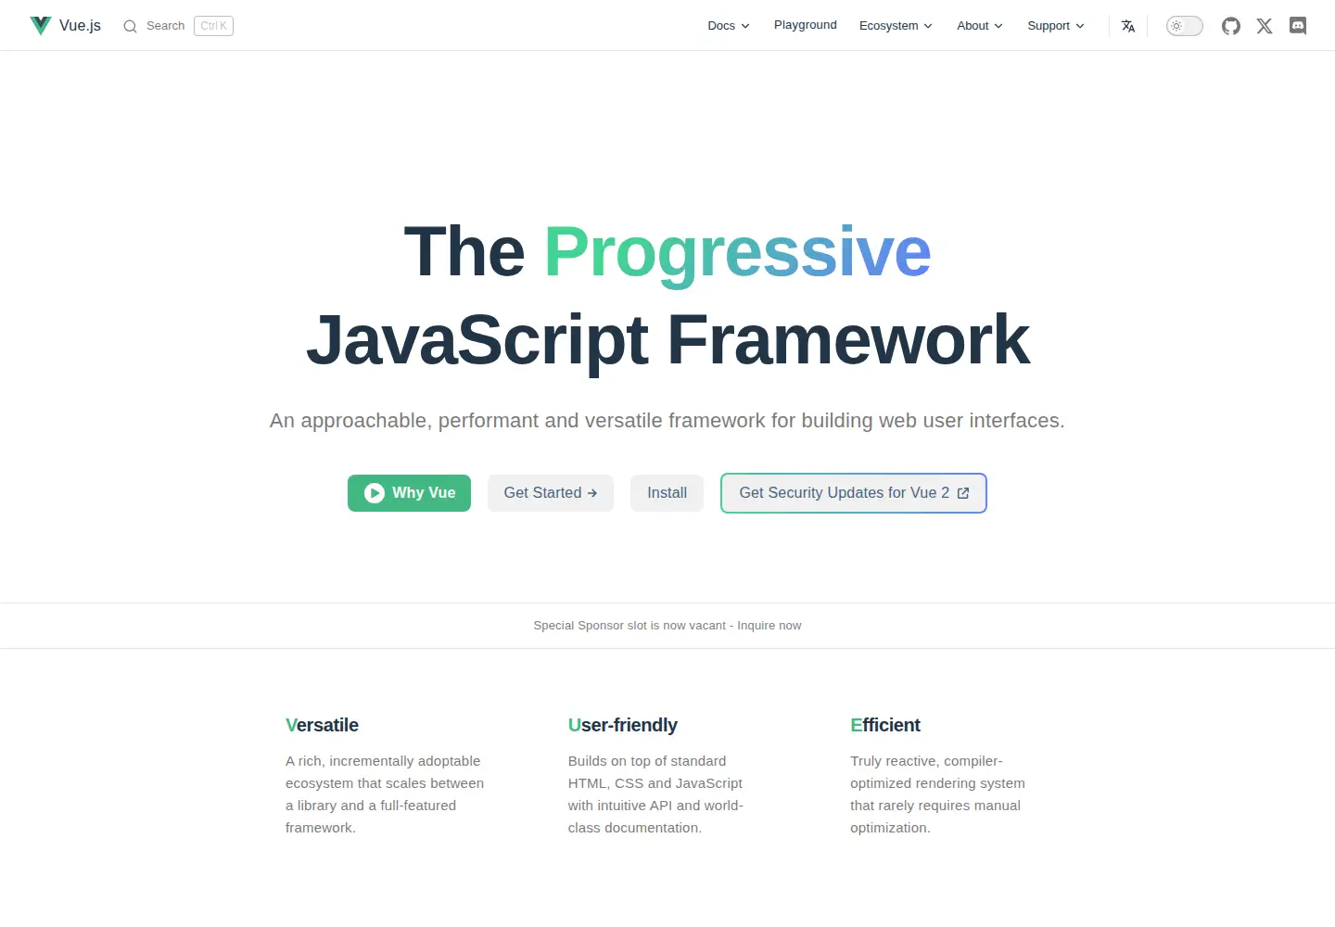Image resolution: width=1335 pixels, height=927 pixels.
Task: Expand the Ecosystem dropdown menu
Action: [896, 26]
